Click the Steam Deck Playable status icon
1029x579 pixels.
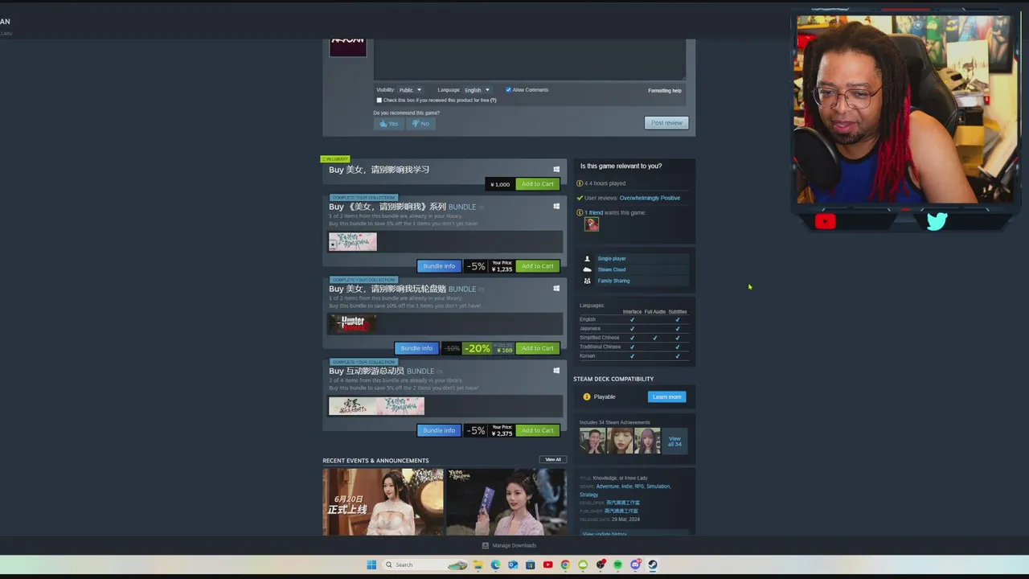(x=587, y=396)
